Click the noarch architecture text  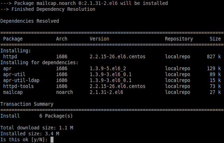[64, 92]
